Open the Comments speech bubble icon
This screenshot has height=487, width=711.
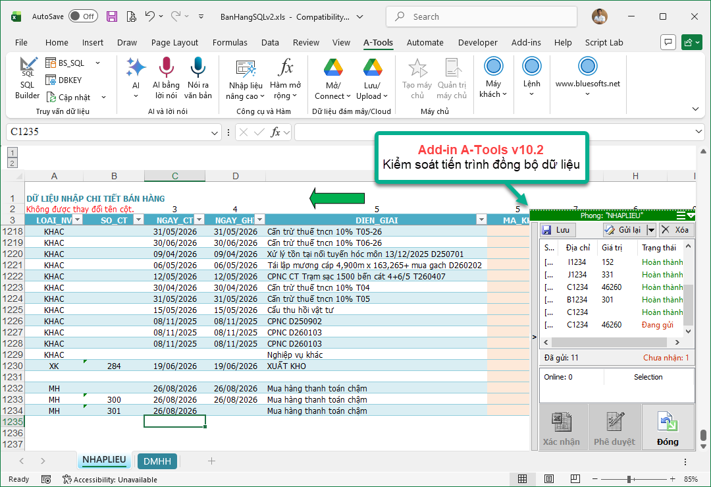[x=668, y=42]
